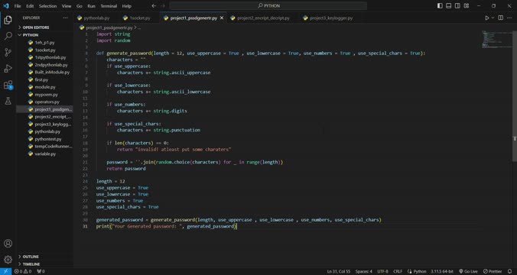Screen dimensions: 517x275
Task: Click the command center search field
Action: click(268, 6)
